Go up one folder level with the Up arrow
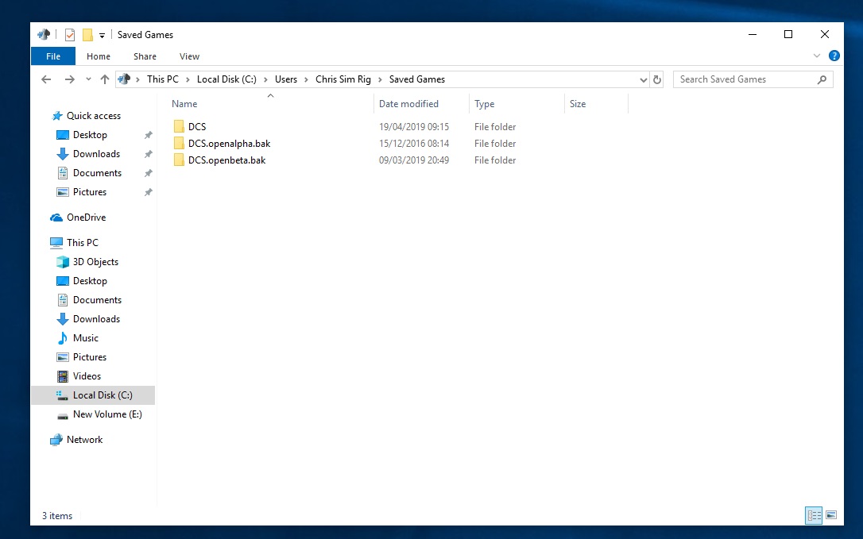 coord(105,79)
